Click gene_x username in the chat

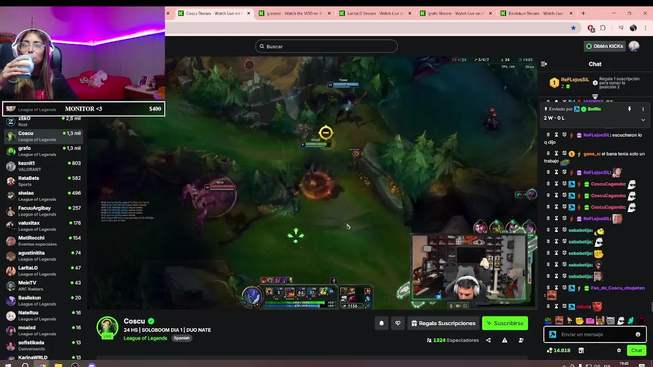pos(591,154)
